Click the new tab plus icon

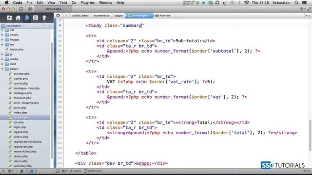click(x=302, y=9)
